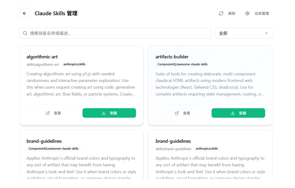Click the magnifier icon in the search bar
This screenshot has width=295, height=188.
point(25,33)
